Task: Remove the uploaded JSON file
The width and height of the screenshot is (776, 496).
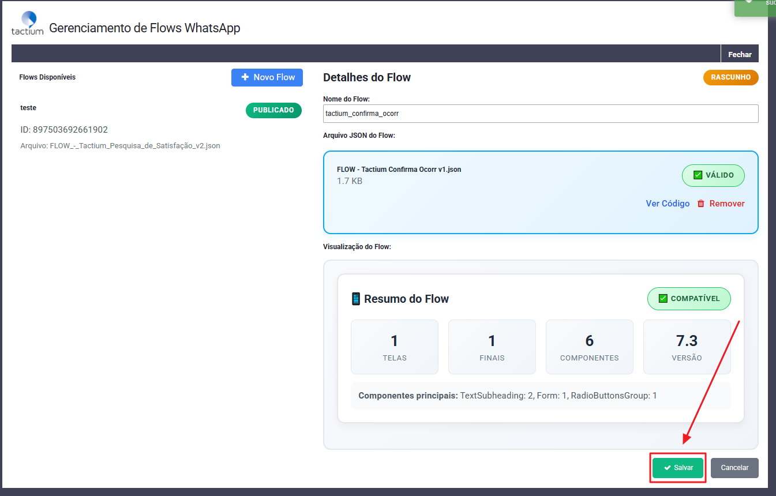Action: (726, 204)
